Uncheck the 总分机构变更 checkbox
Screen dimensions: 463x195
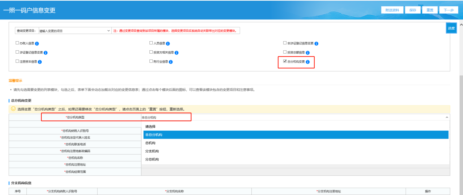[x=285, y=61]
